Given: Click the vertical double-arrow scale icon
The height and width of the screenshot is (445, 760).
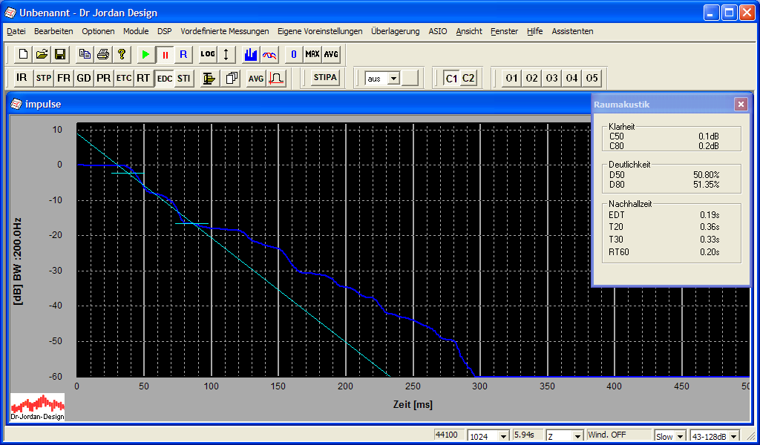Looking at the screenshot, I should pyautogui.click(x=226, y=54).
